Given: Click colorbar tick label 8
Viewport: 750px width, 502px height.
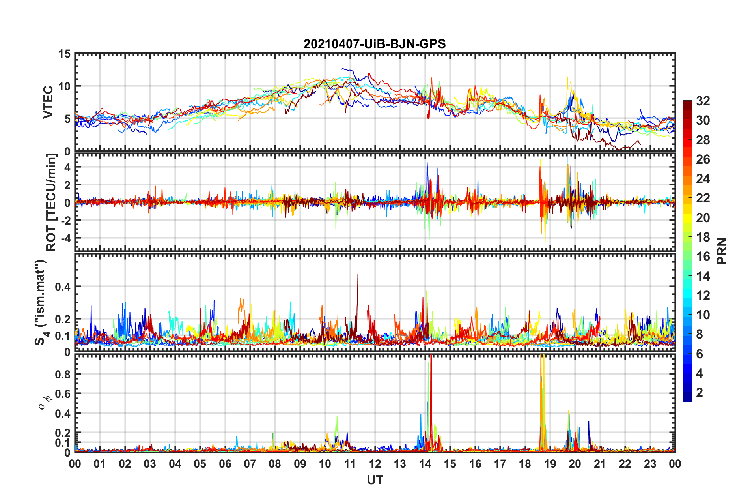Looking at the screenshot, I should (x=700, y=334).
